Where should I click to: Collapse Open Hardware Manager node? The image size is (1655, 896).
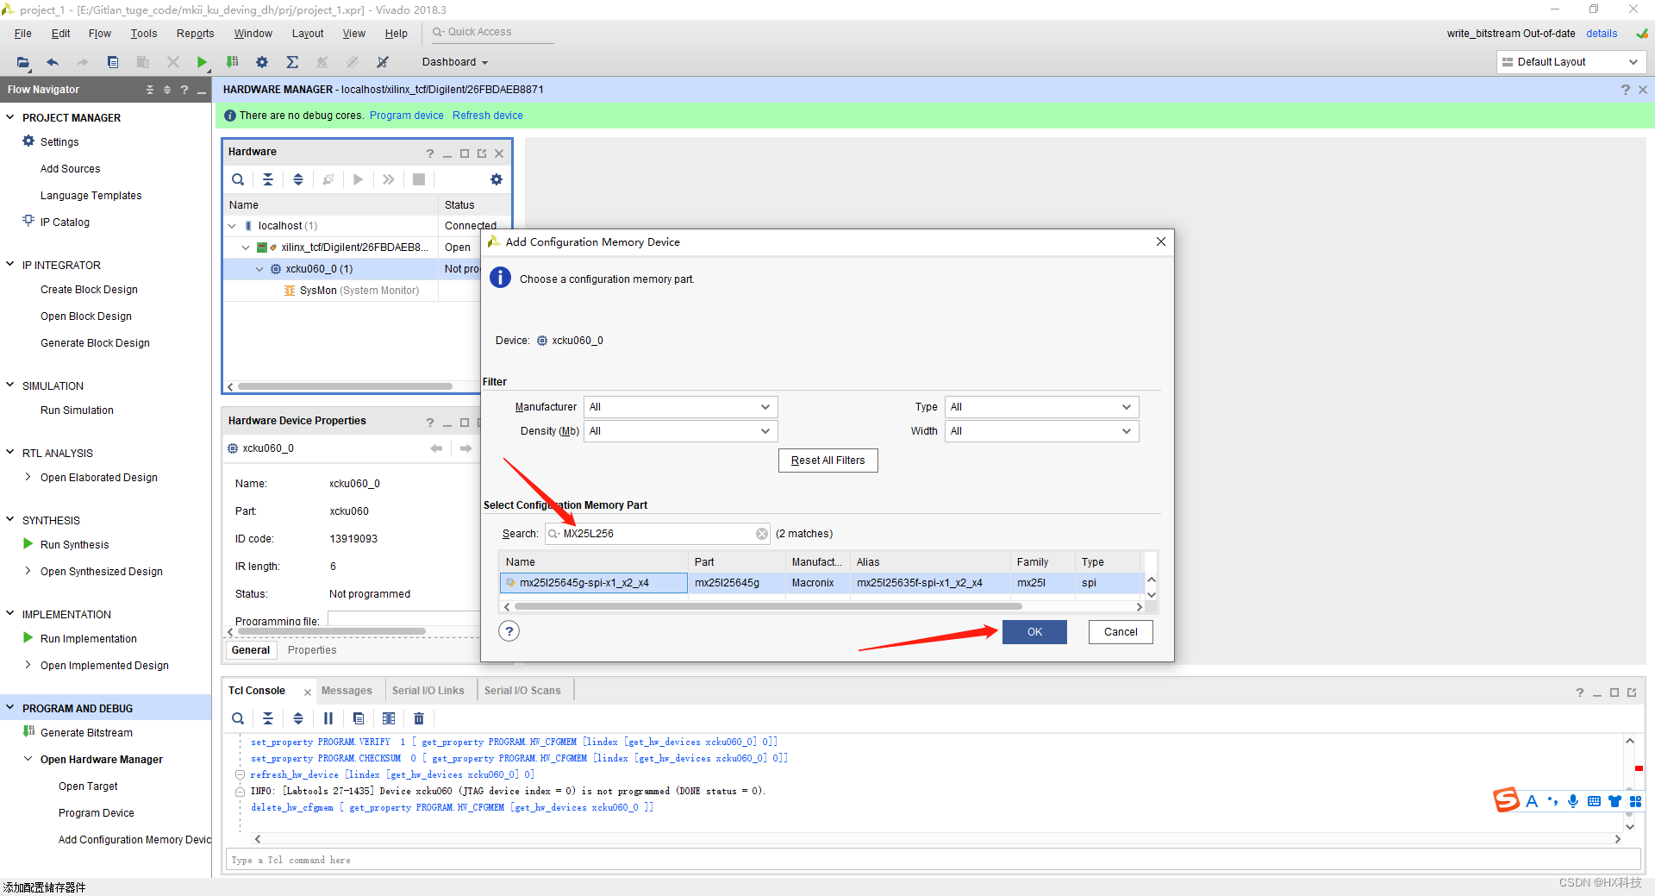pos(28,759)
